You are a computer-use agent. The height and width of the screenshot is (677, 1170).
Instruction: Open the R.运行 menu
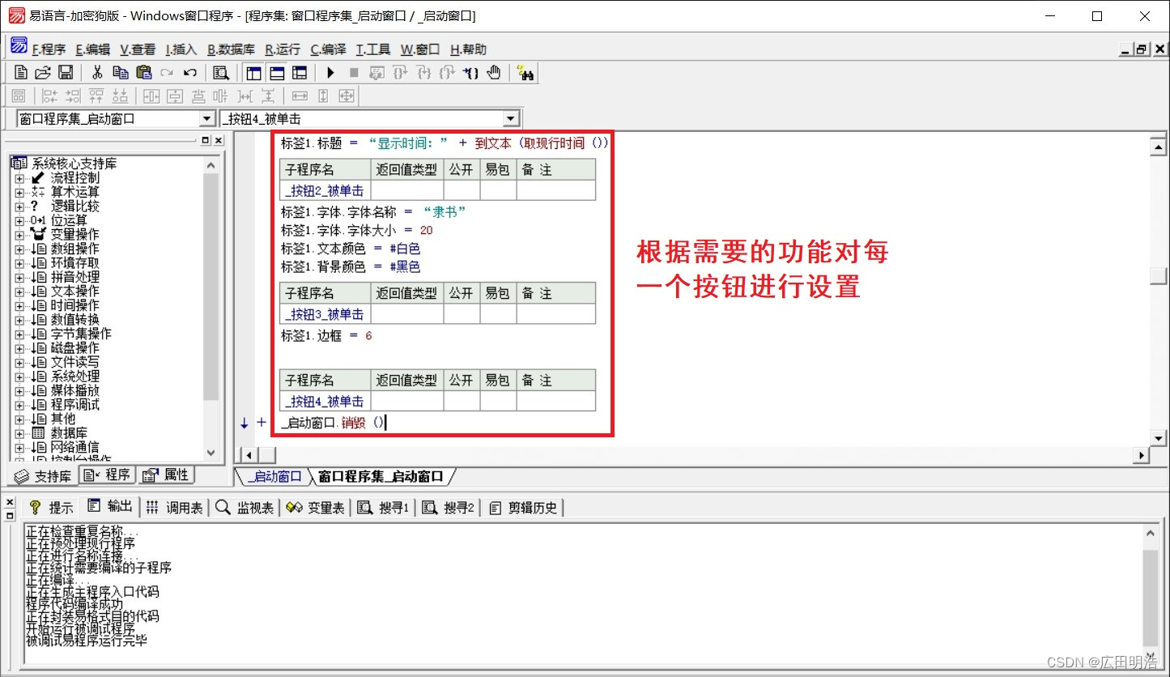[282, 49]
